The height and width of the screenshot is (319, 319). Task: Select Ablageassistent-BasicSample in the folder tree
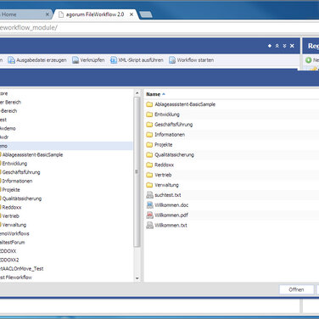[x=32, y=154]
